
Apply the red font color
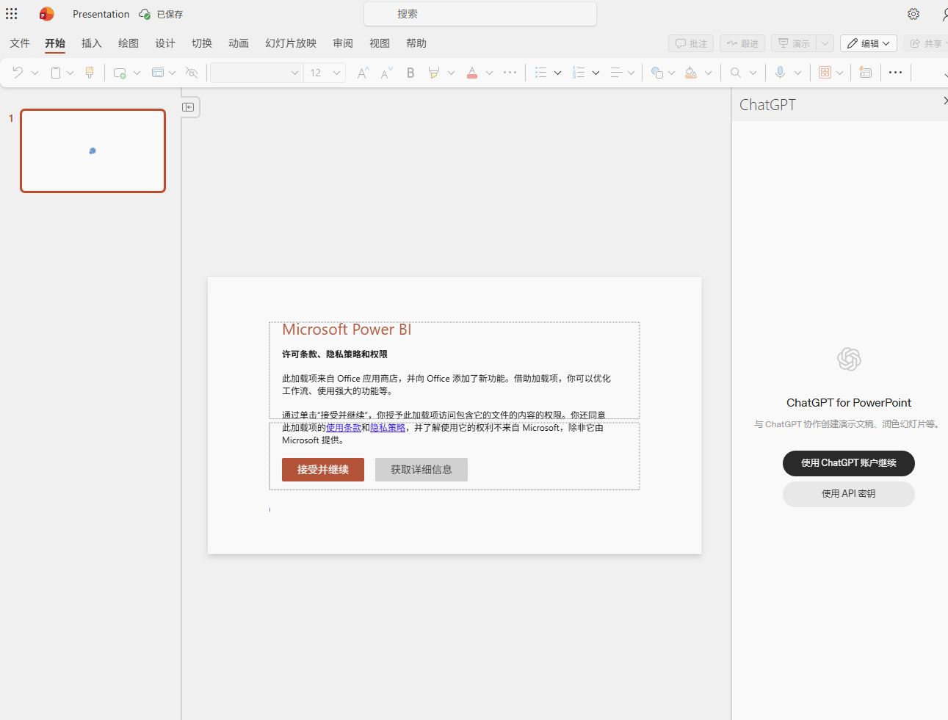tap(472, 73)
